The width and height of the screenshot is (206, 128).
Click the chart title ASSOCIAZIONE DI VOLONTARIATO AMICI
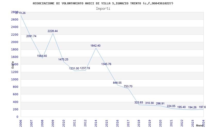(x=103, y=3)
